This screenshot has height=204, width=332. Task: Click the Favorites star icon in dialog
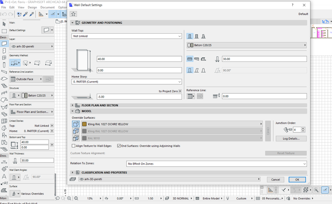[73, 14]
